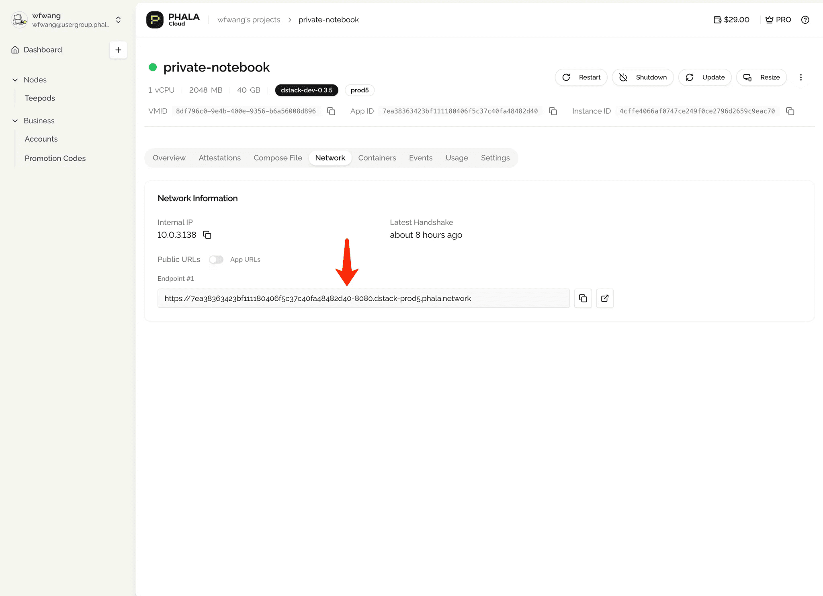Image resolution: width=823 pixels, height=596 pixels.
Task: Open the three-dot more actions menu
Action: [x=800, y=78]
